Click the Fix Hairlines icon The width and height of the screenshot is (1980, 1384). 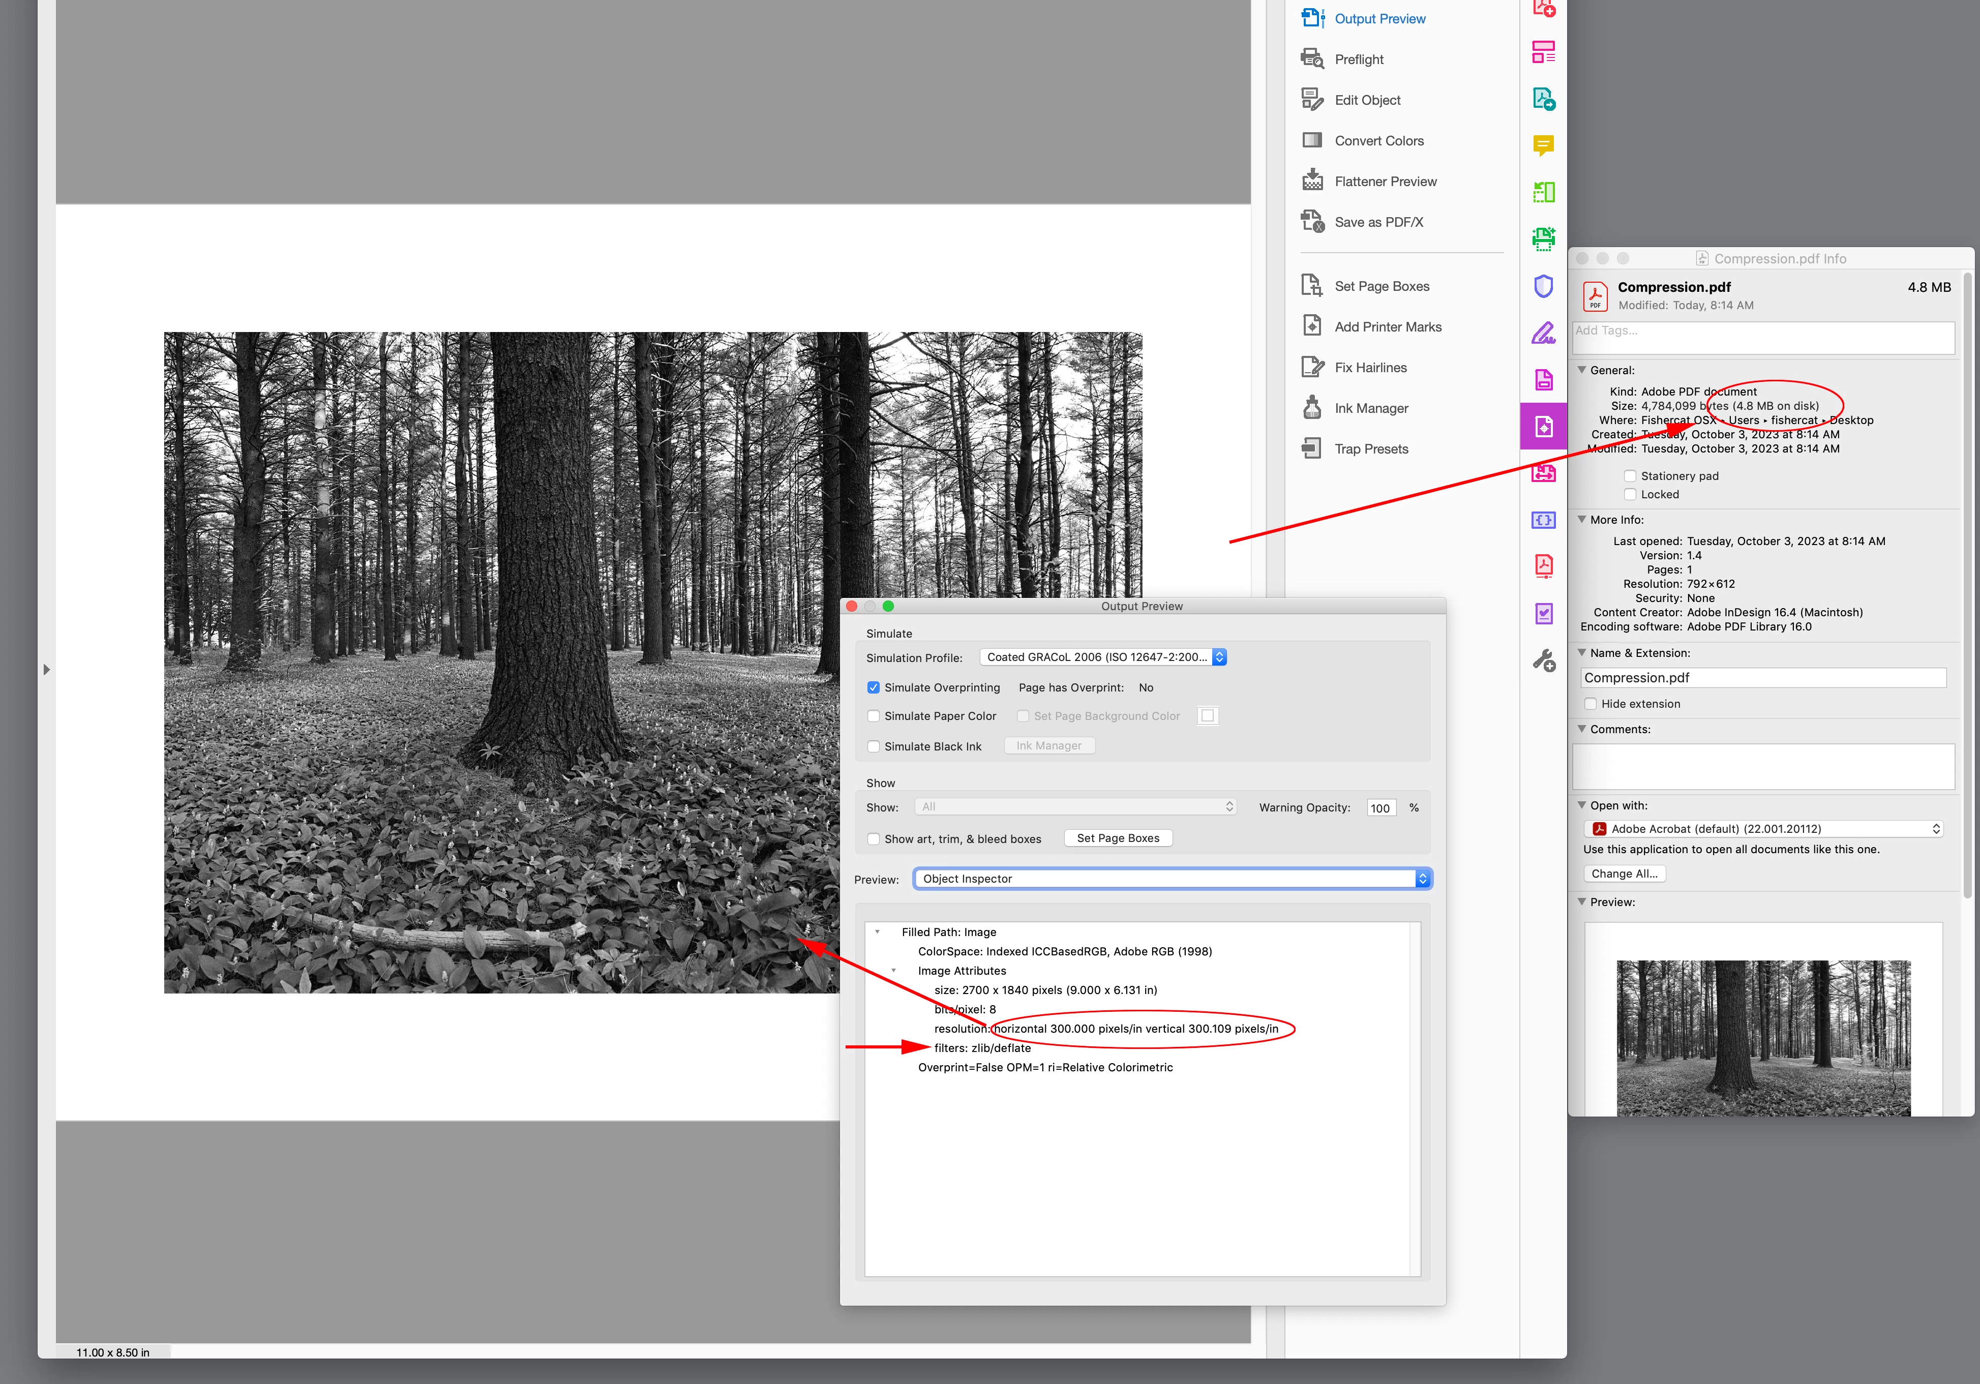tap(1312, 367)
